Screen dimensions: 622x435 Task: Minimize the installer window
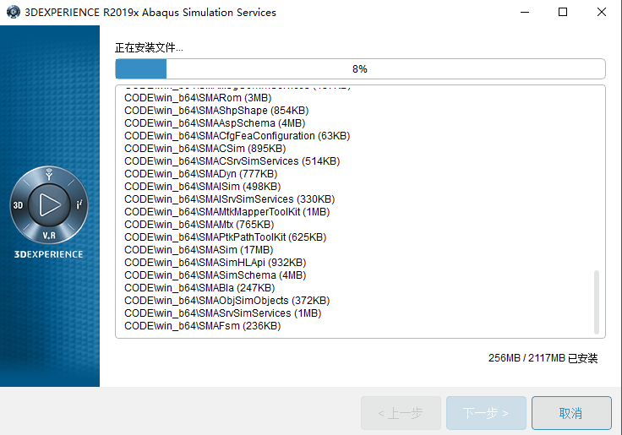[525, 13]
